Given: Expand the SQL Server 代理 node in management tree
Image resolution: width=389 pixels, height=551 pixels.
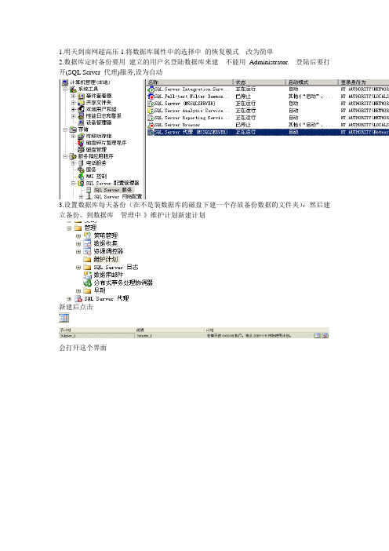Looking at the screenshot, I should tap(69, 299).
